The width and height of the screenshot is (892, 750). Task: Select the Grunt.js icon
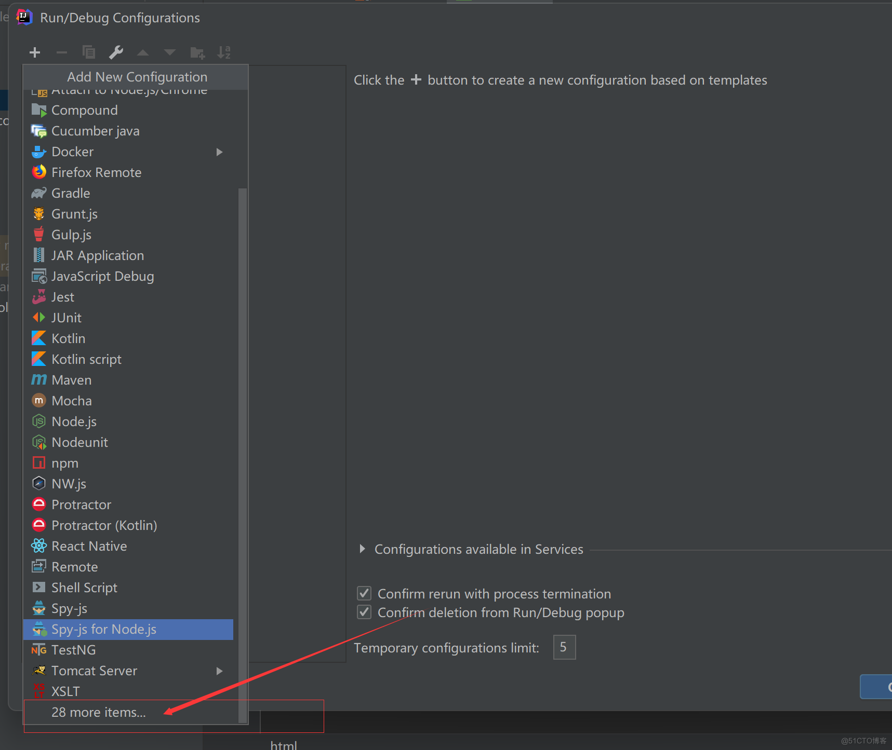39,214
